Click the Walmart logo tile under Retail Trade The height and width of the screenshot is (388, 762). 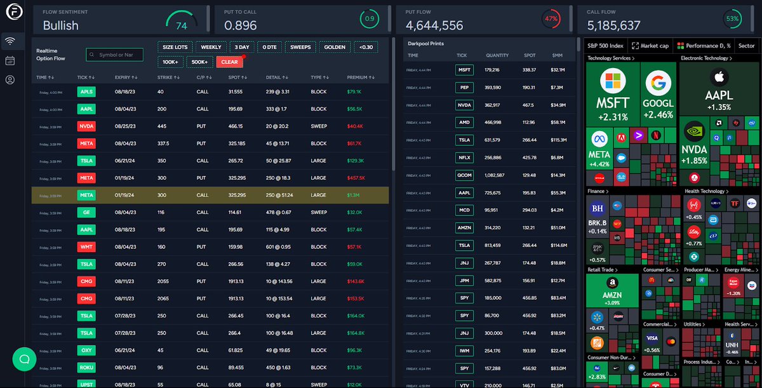[x=596, y=316]
